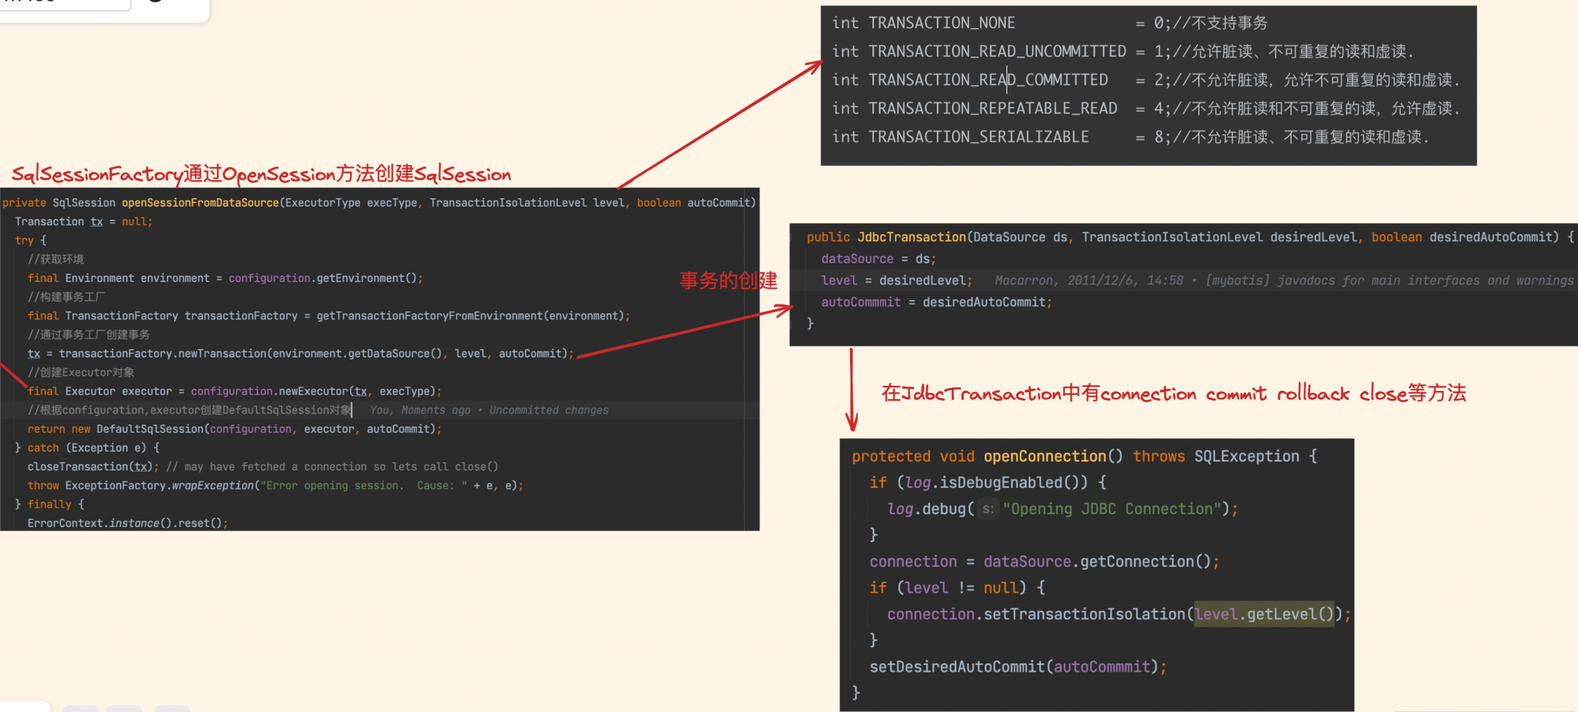Click "configuration.newExecutor(tx, execType);"

point(316,391)
